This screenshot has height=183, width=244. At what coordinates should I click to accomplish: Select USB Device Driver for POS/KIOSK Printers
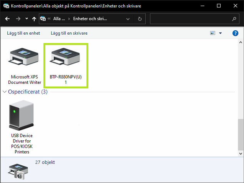pyautogui.click(x=22, y=127)
